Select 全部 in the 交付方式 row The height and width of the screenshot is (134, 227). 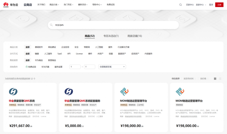pyautogui.click(x=28, y=54)
